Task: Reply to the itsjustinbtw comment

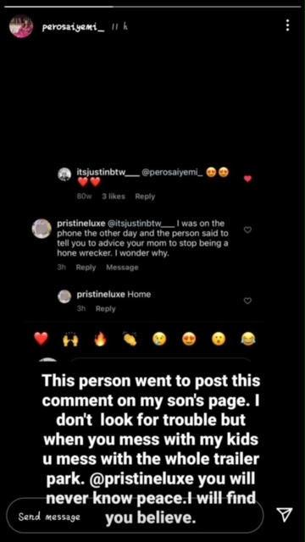Action: coord(145,196)
